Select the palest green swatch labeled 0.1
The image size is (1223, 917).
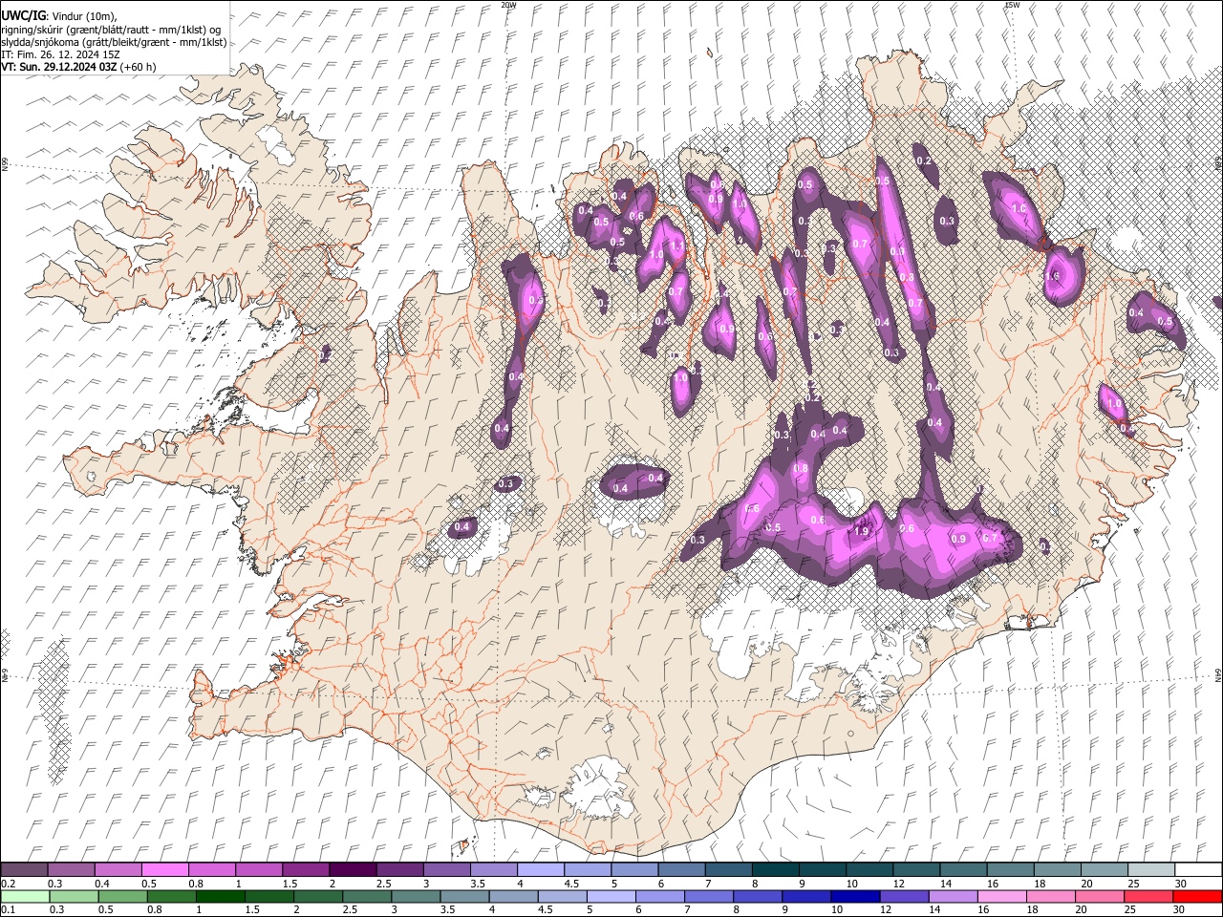click(x=25, y=896)
